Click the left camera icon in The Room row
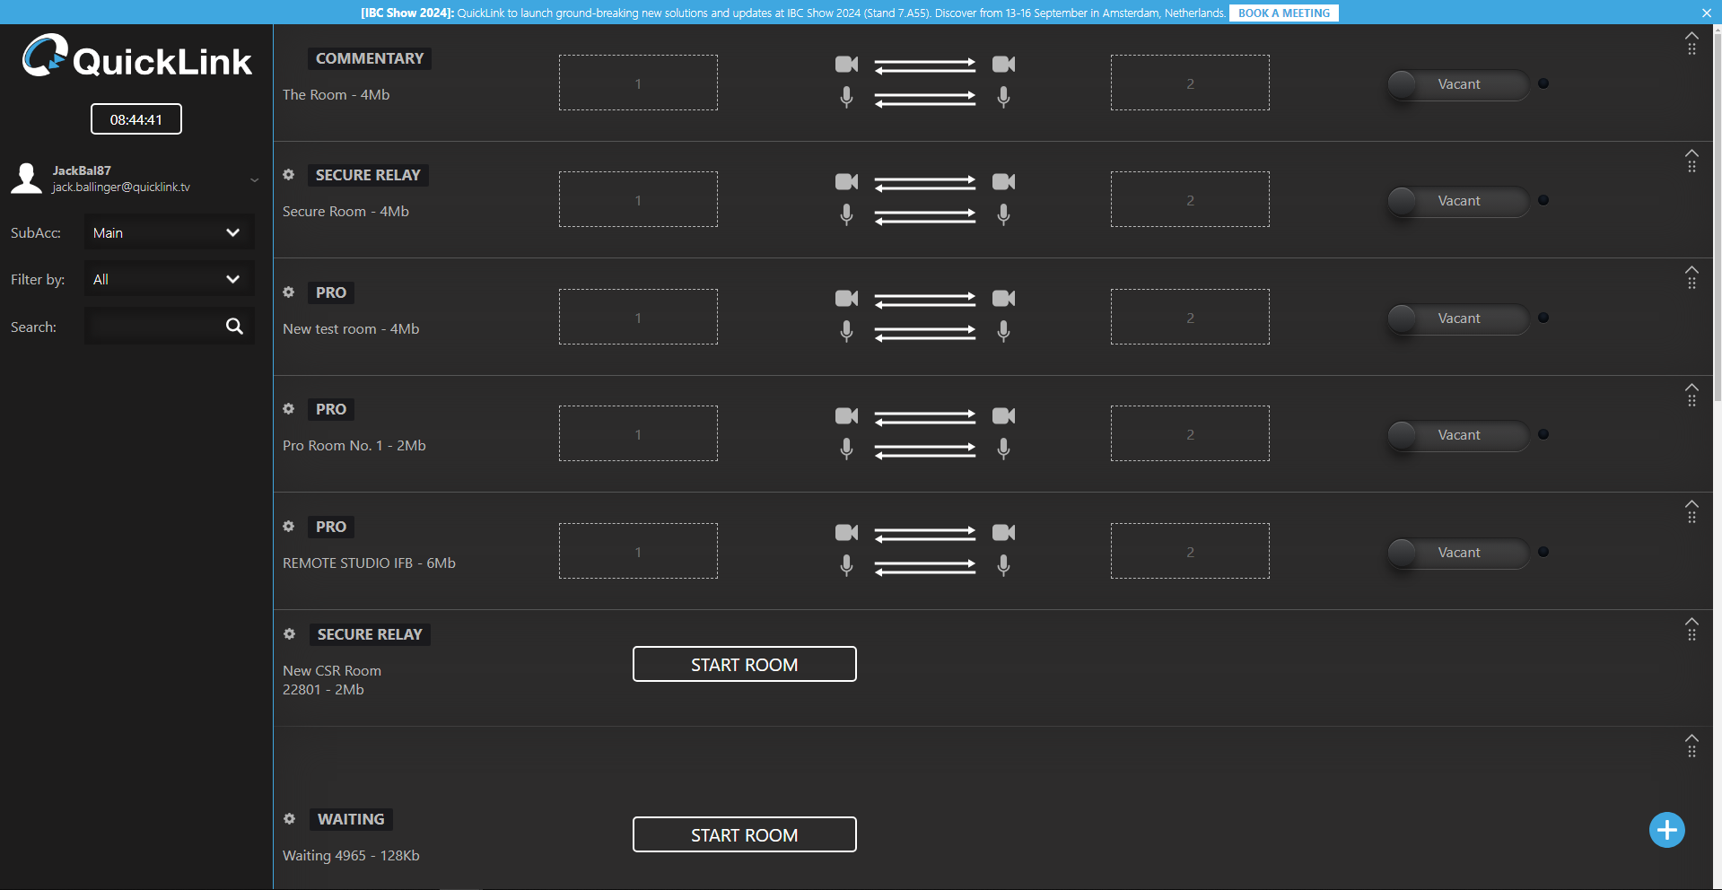Image resolution: width=1722 pixels, height=890 pixels. click(x=846, y=65)
